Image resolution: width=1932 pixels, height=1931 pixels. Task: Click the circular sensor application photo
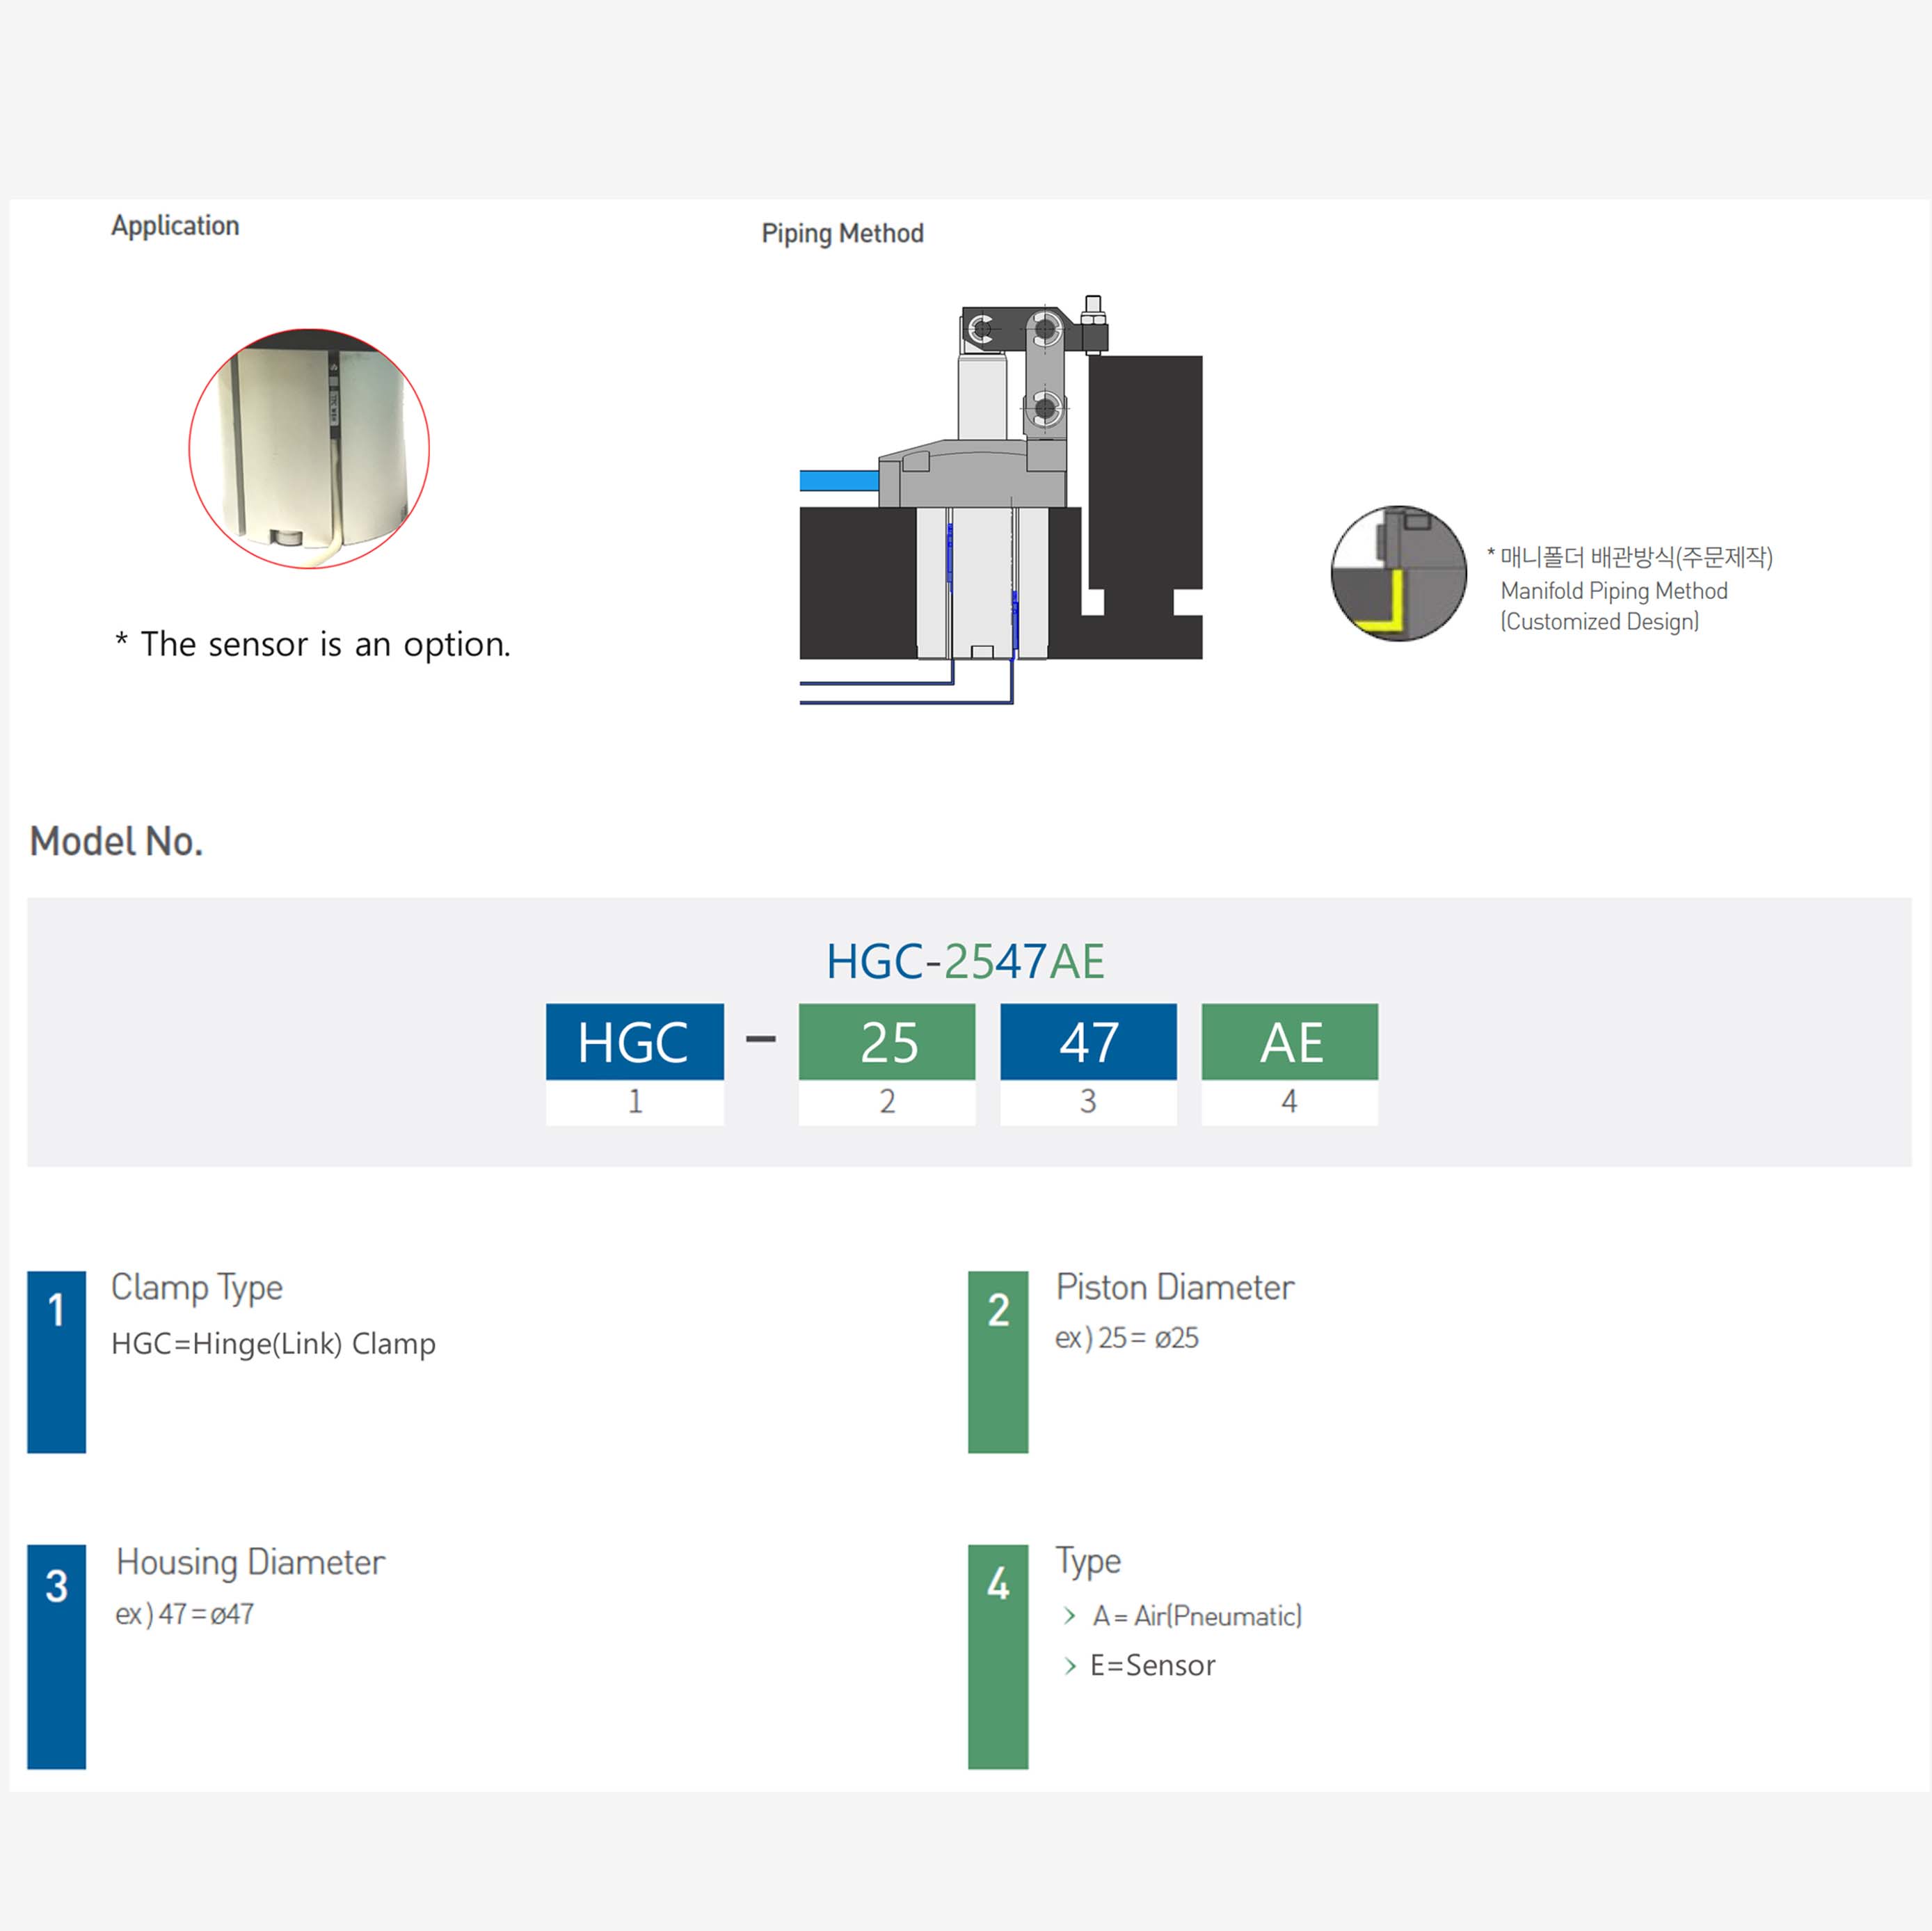[309, 448]
